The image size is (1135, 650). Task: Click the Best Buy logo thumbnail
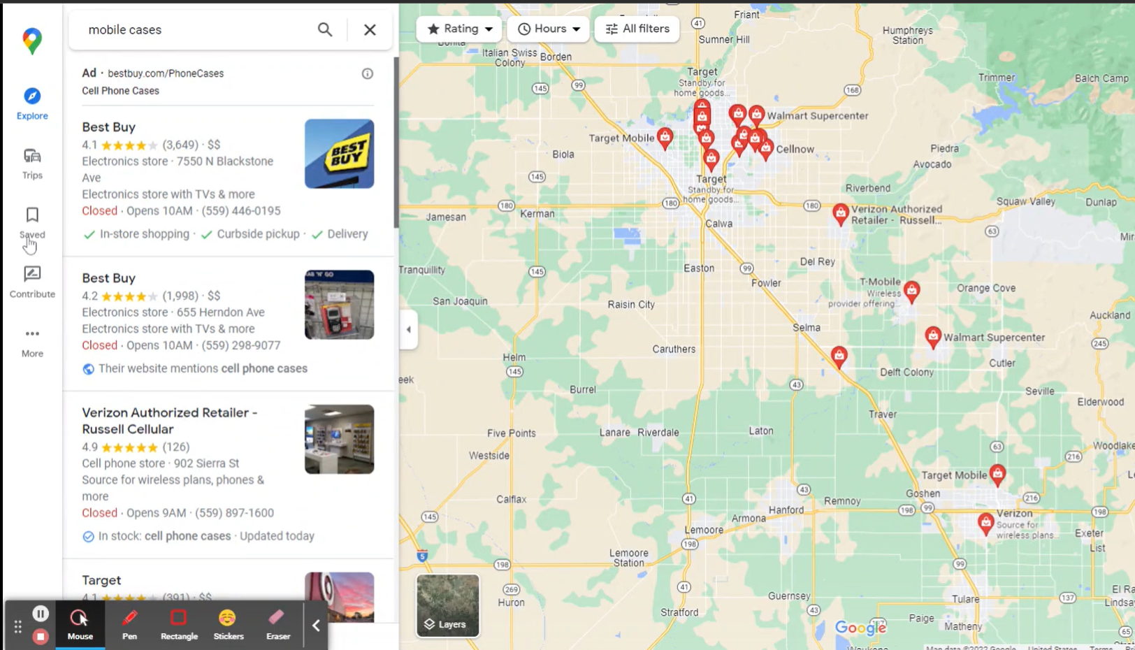click(x=339, y=154)
